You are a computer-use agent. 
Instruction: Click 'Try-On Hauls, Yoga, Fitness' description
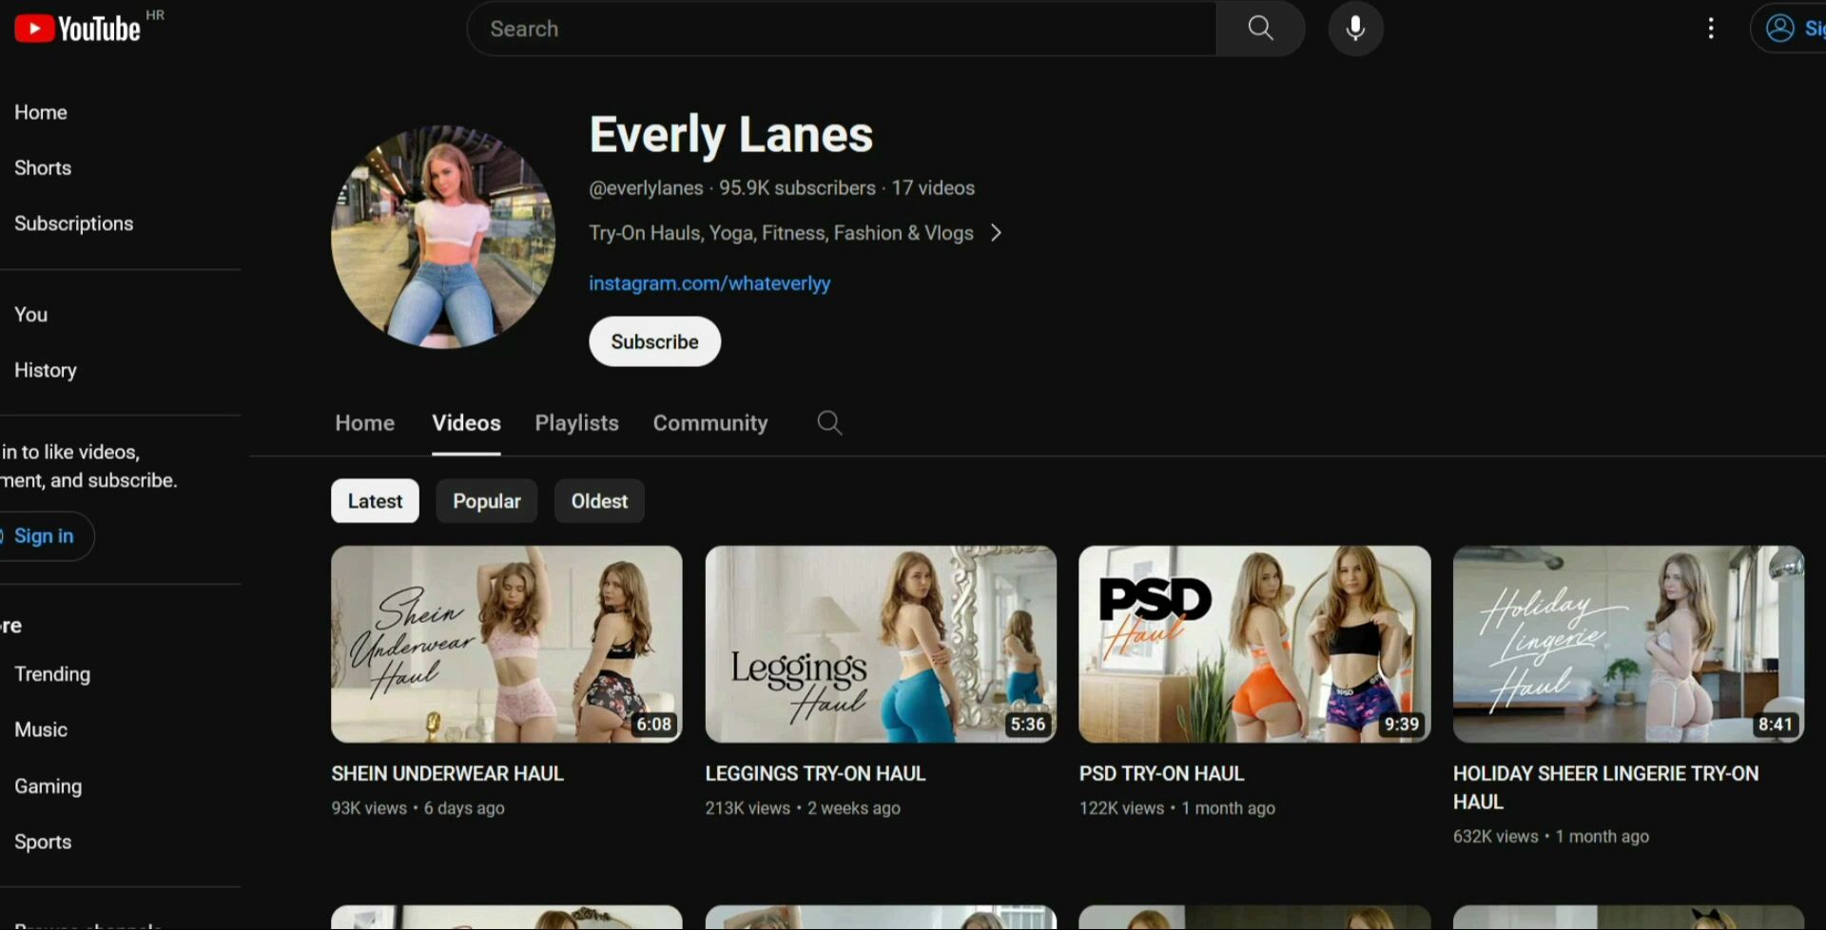point(781,233)
